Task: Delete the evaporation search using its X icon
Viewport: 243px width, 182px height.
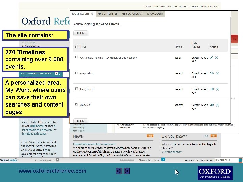Action: click(217, 73)
